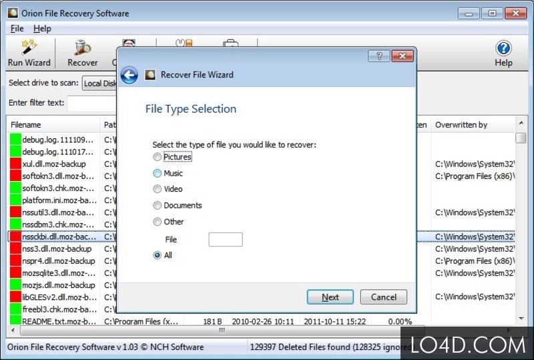The width and height of the screenshot is (534, 360).
Task: Click the Next button in wizard
Action: pyautogui.click(x=330, y=297)
